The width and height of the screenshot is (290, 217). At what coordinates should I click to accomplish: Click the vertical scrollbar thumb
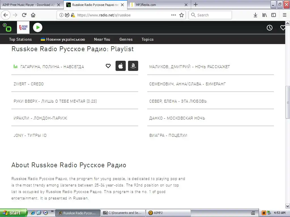tap(288, 102)
